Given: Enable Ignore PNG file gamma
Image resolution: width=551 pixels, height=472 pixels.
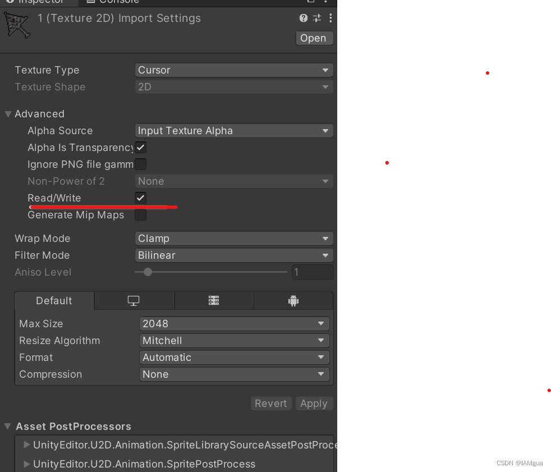Looking at the screenshot, I should coord(140,164).
